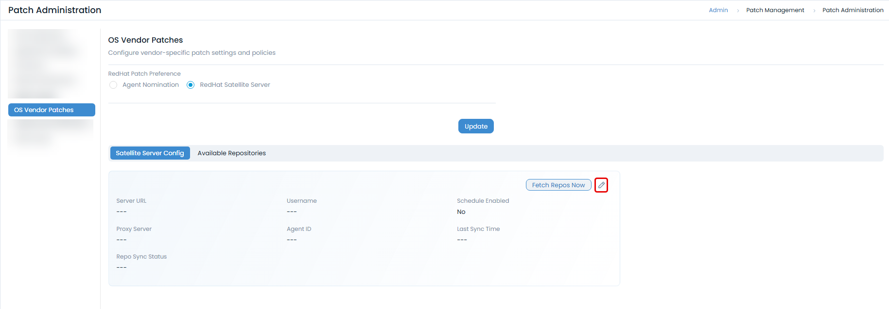This screenshot has height=309, width=889.
Task: Switch to the Available Repositories tab
Action: [231, 153]
